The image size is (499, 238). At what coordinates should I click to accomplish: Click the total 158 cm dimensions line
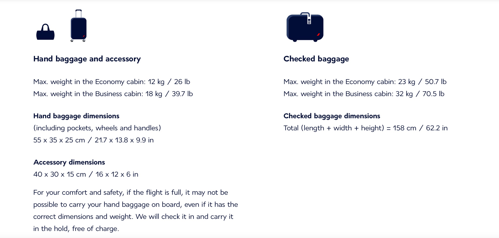point(366,128)
